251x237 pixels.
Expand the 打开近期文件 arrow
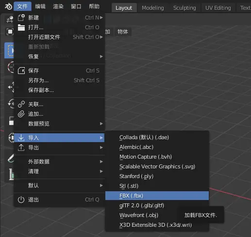click(x=101, y=37)
